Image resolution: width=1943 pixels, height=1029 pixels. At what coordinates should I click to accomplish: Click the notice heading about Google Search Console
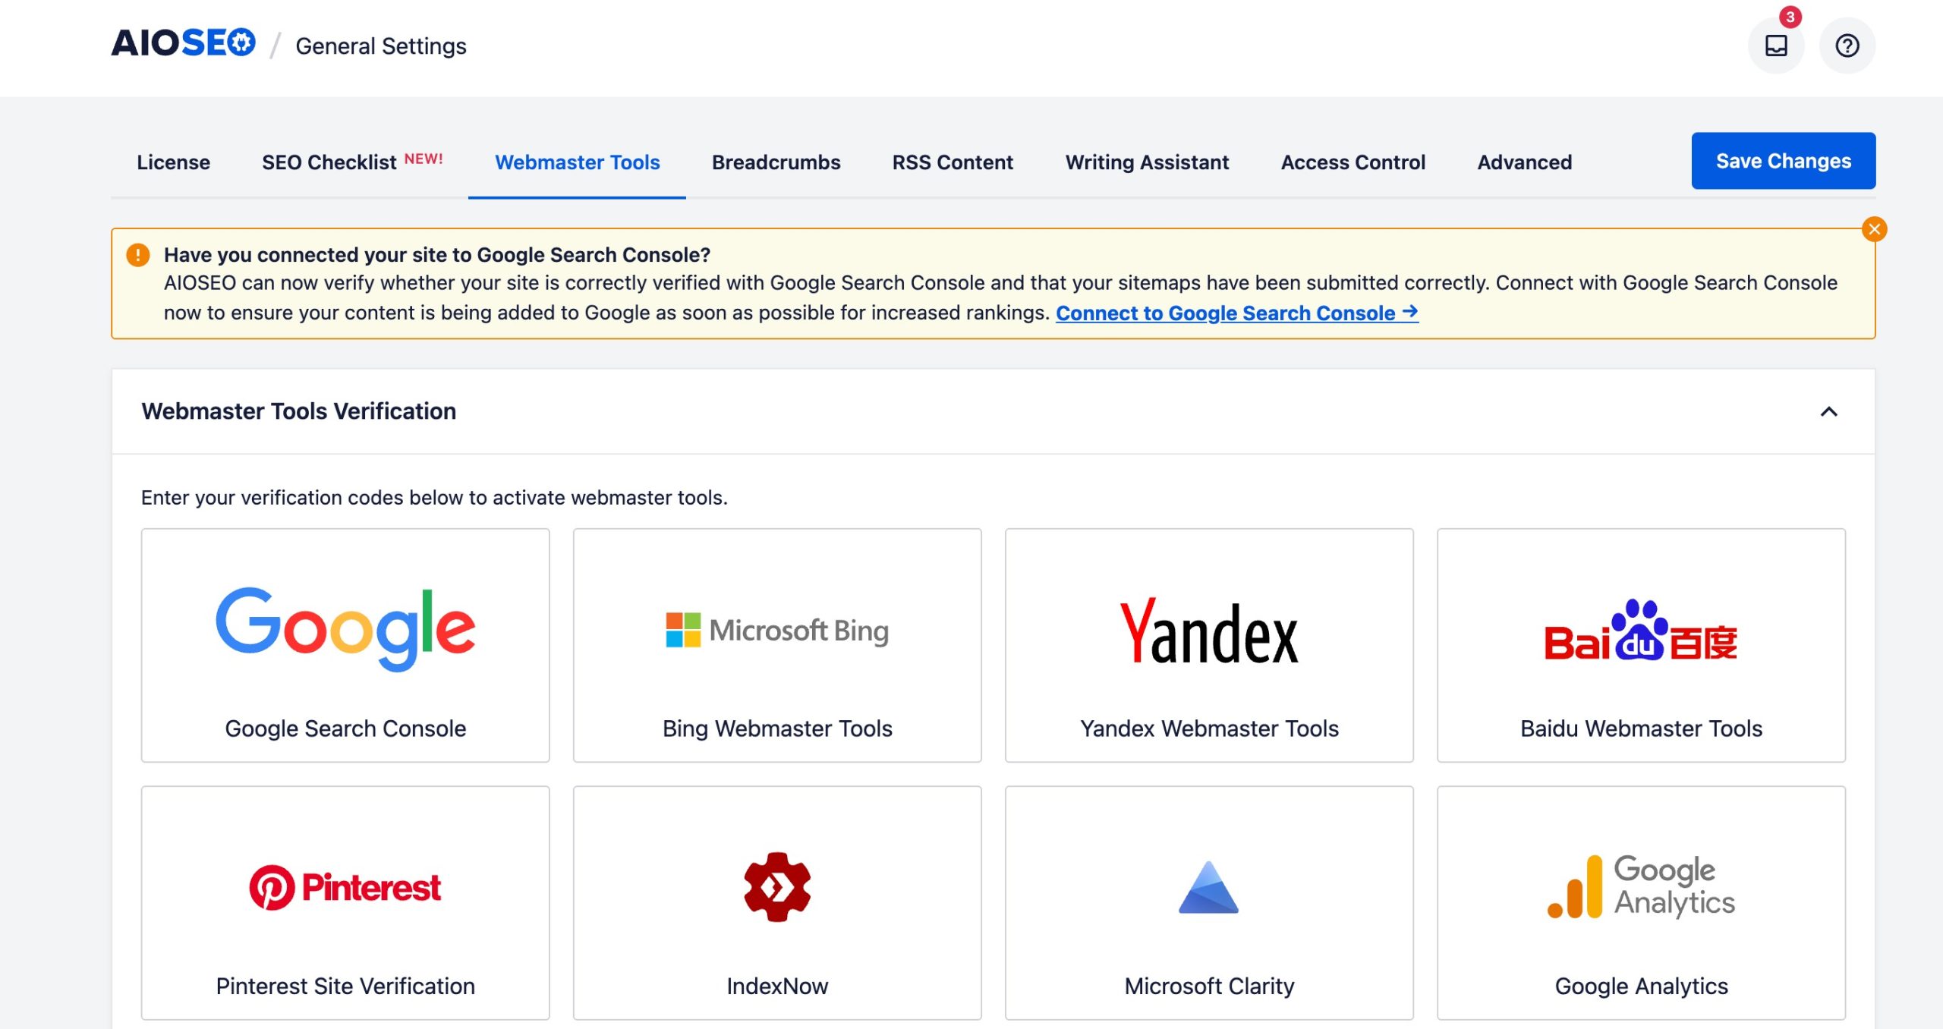pos(437,255)
